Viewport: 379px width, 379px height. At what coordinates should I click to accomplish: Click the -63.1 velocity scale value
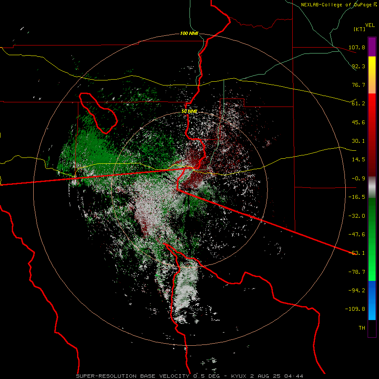[x=357, y=253]
